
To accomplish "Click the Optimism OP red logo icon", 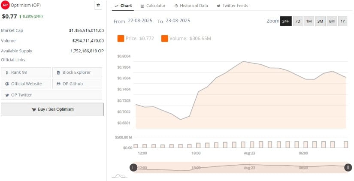I will click(x=5, y=5).
